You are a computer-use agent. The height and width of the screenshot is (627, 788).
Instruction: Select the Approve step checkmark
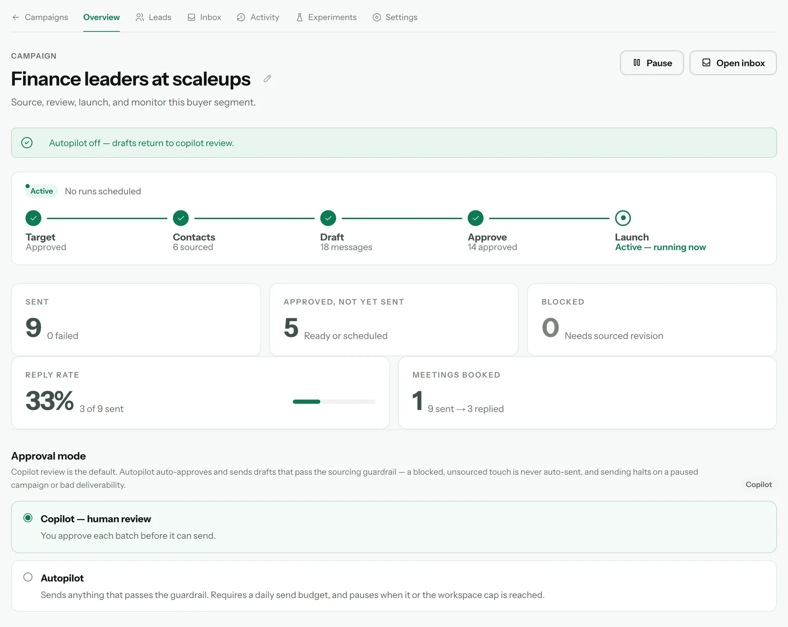(x=476, y=218)
